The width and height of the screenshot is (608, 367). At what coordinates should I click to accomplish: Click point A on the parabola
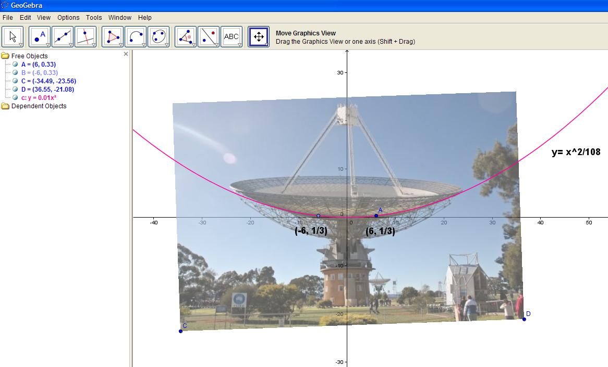point(376,216)
